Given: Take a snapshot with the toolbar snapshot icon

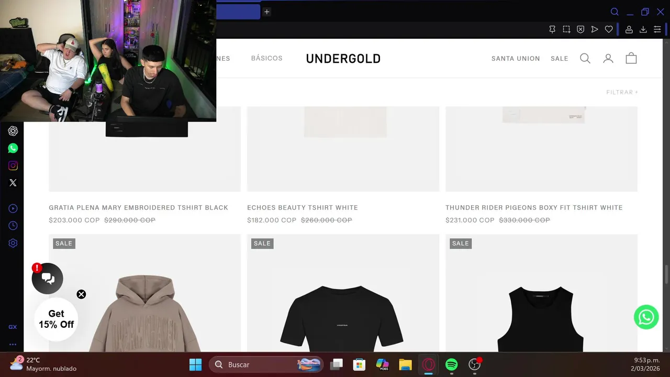Looking at the screenshot, I should click(x=566, y=29).
